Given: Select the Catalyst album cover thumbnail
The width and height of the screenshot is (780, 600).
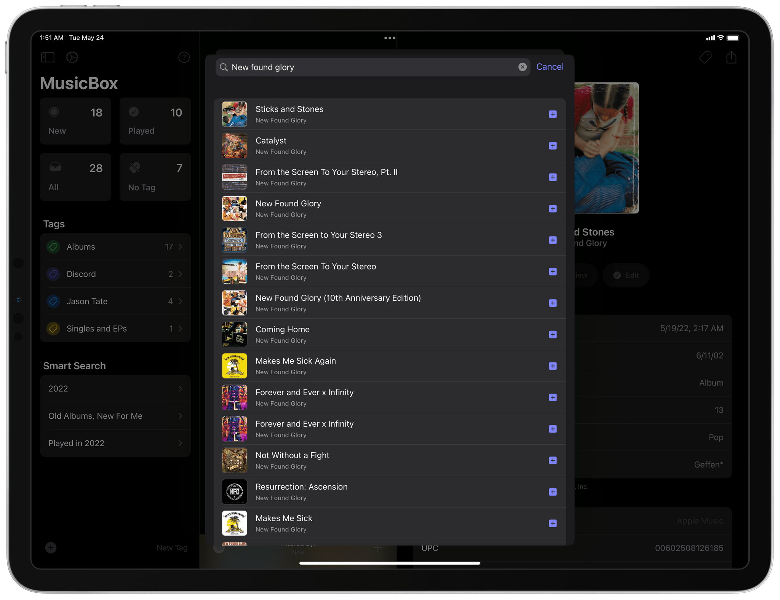Looking at the screenshot, I should 234,146.
